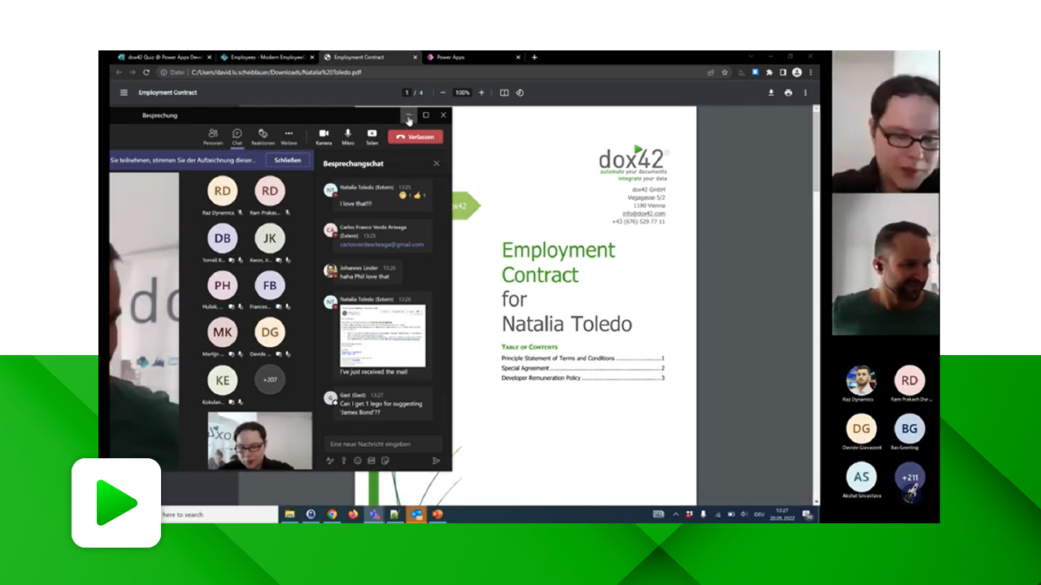Open the Personen participants panel
Screen dimensions: 1041x585
point(213,136)
